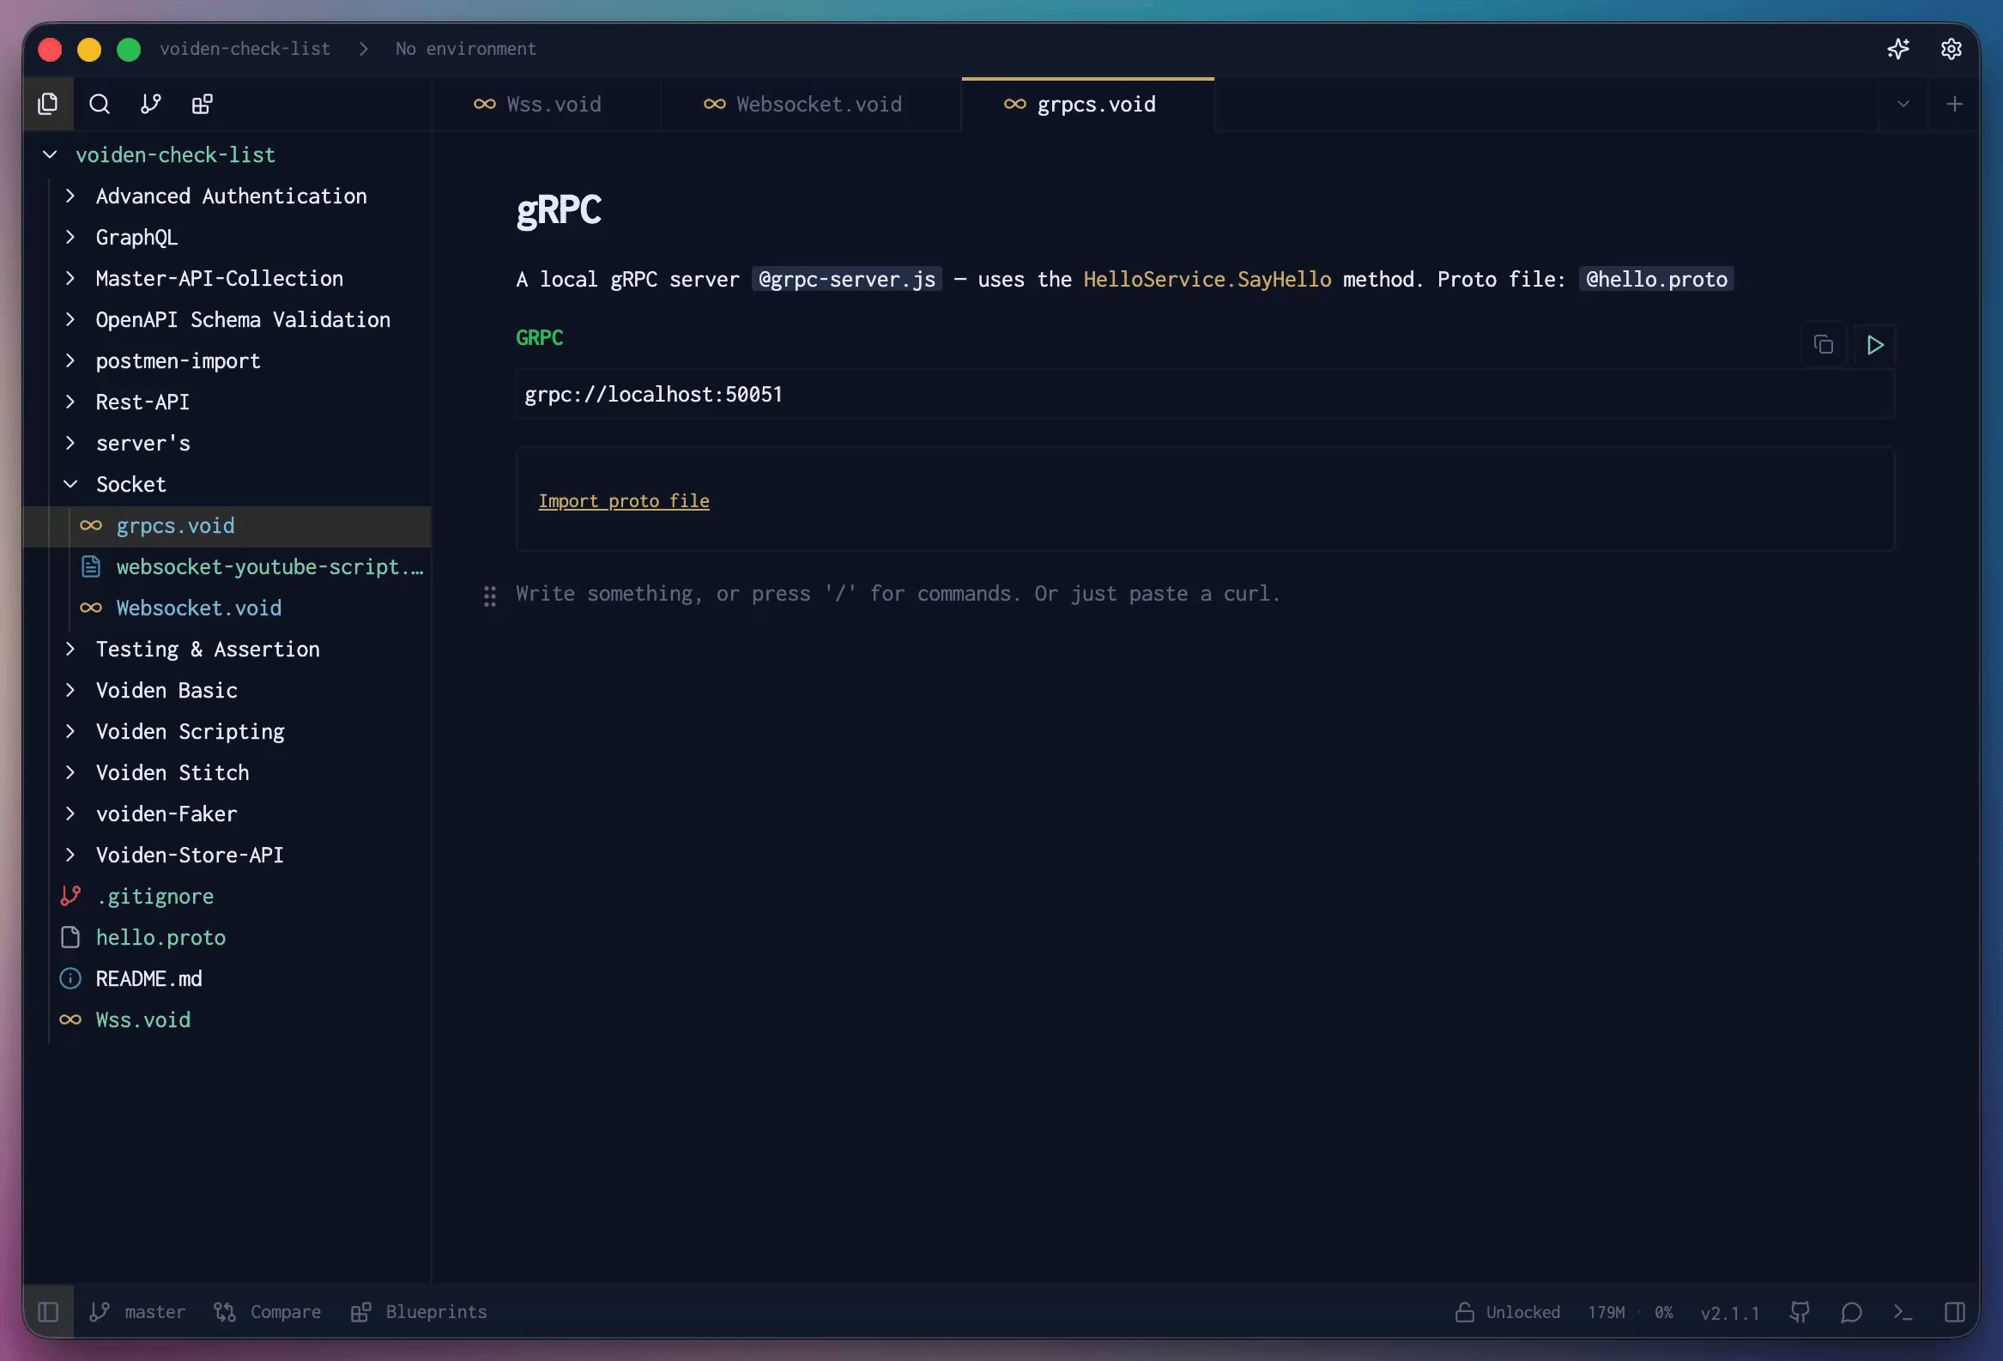Click the version v2.1.1 label

(x=1729, y=1312)
